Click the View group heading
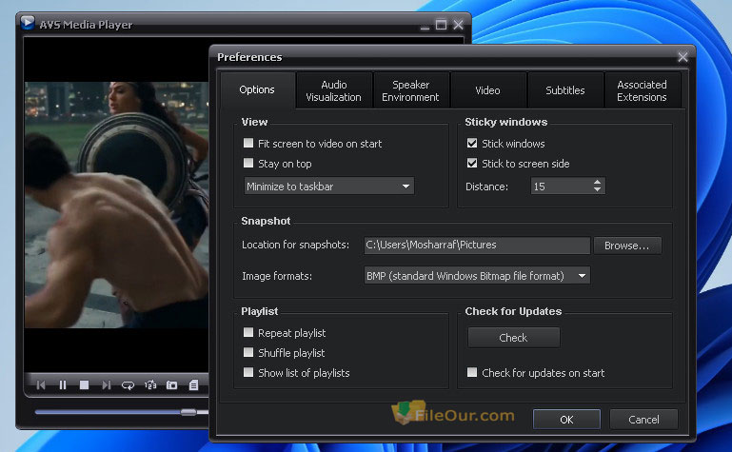 (254, 122)
